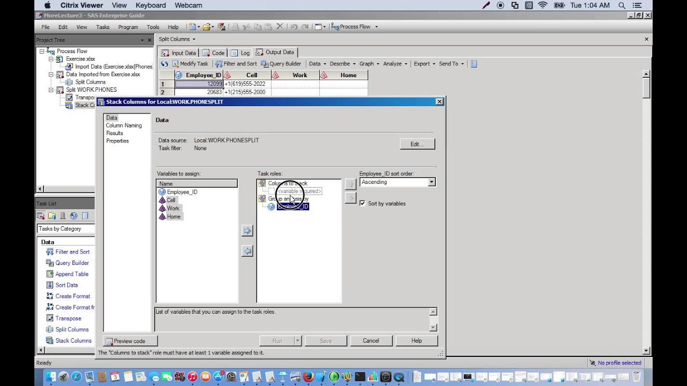Click Filter and Sort in output toolbar
687x386 pixels.
tap(236, 64)
